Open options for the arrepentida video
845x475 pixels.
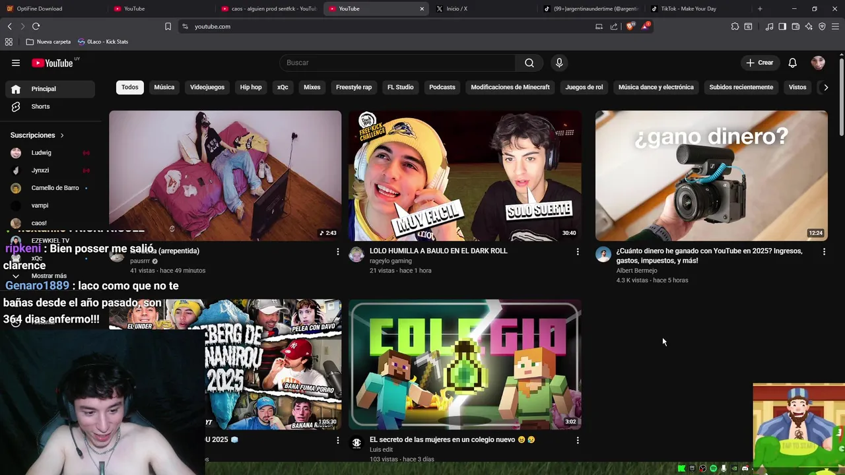(x=337, y=251)
